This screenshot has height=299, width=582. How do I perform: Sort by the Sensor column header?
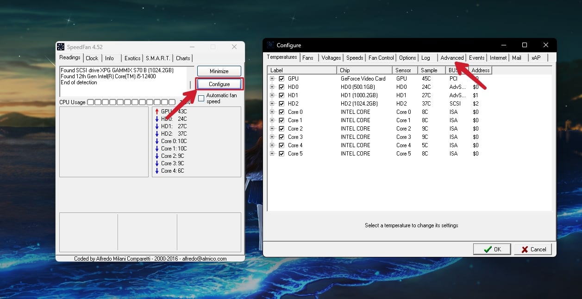coord(405,70)
